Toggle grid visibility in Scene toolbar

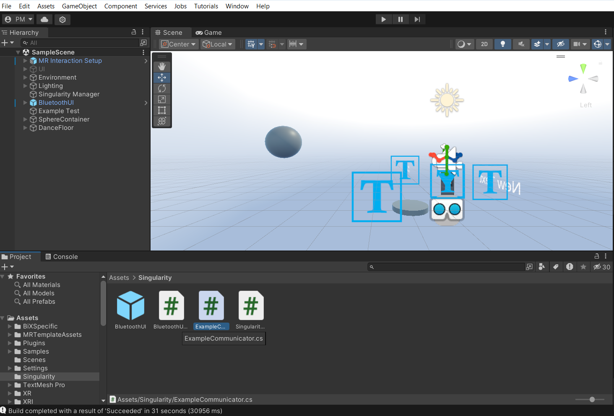click(251, 44)
